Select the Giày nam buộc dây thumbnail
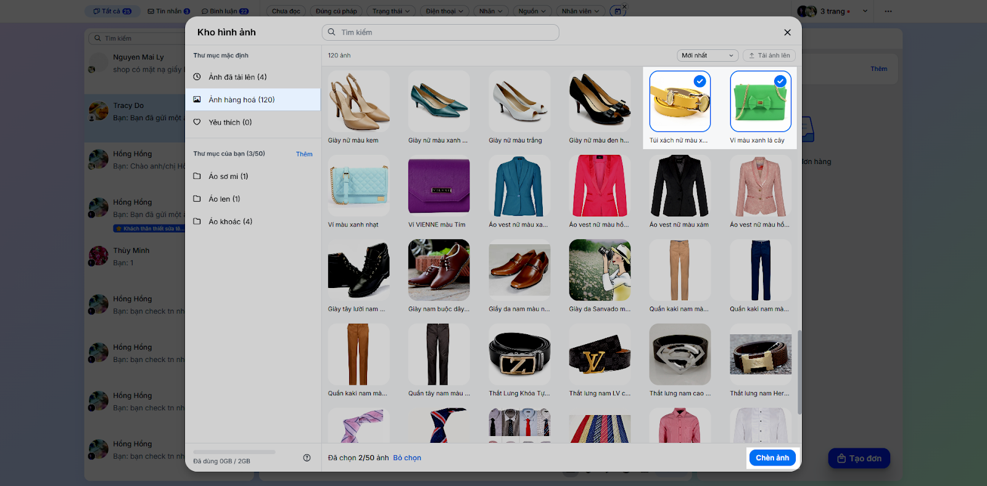 pos(439,270)
